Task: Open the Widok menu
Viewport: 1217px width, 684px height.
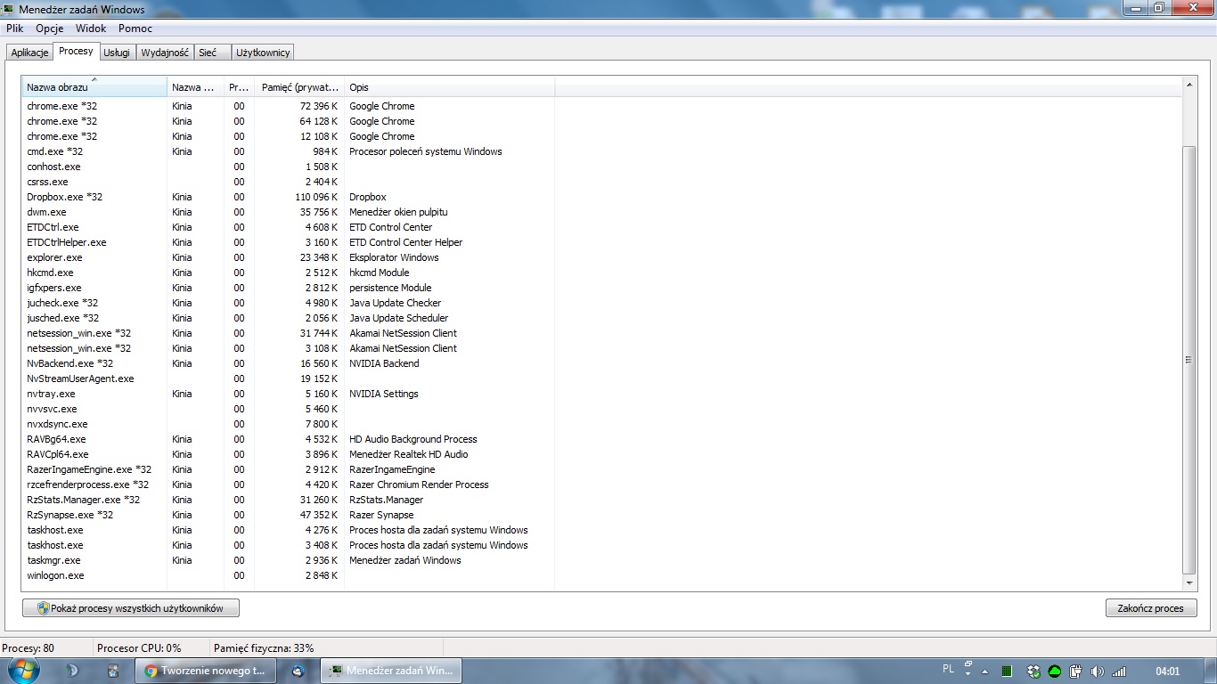Action: coord(91,28)
